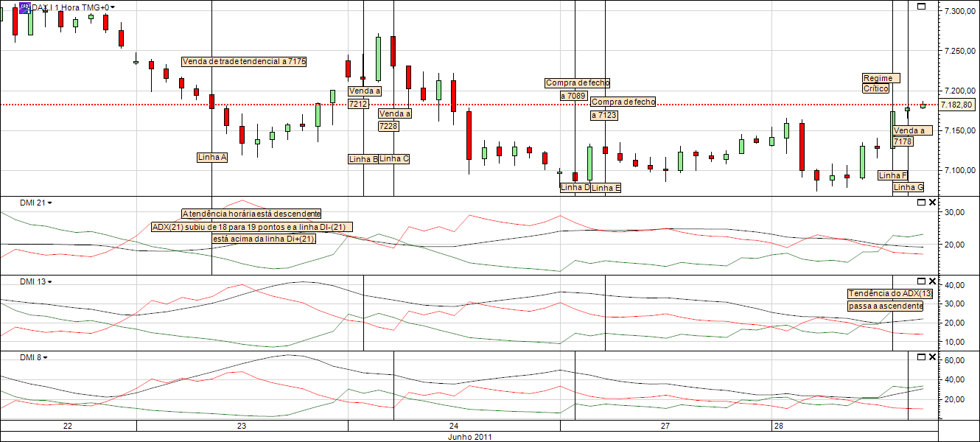Select the 'Linha C' label

click(x=394, y=158)
